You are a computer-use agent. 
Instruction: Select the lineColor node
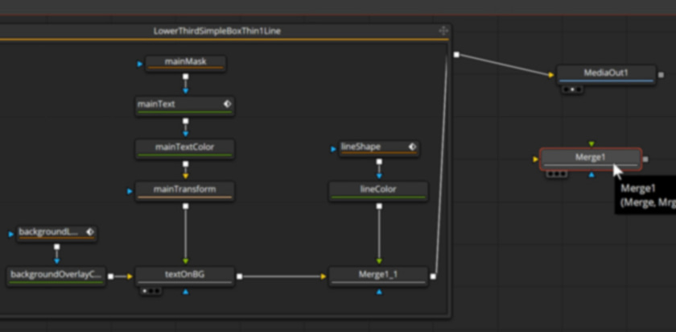coord(378,191)
